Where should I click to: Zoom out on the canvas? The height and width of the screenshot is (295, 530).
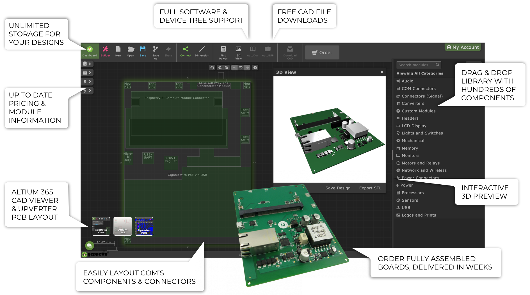pos(227,68)
